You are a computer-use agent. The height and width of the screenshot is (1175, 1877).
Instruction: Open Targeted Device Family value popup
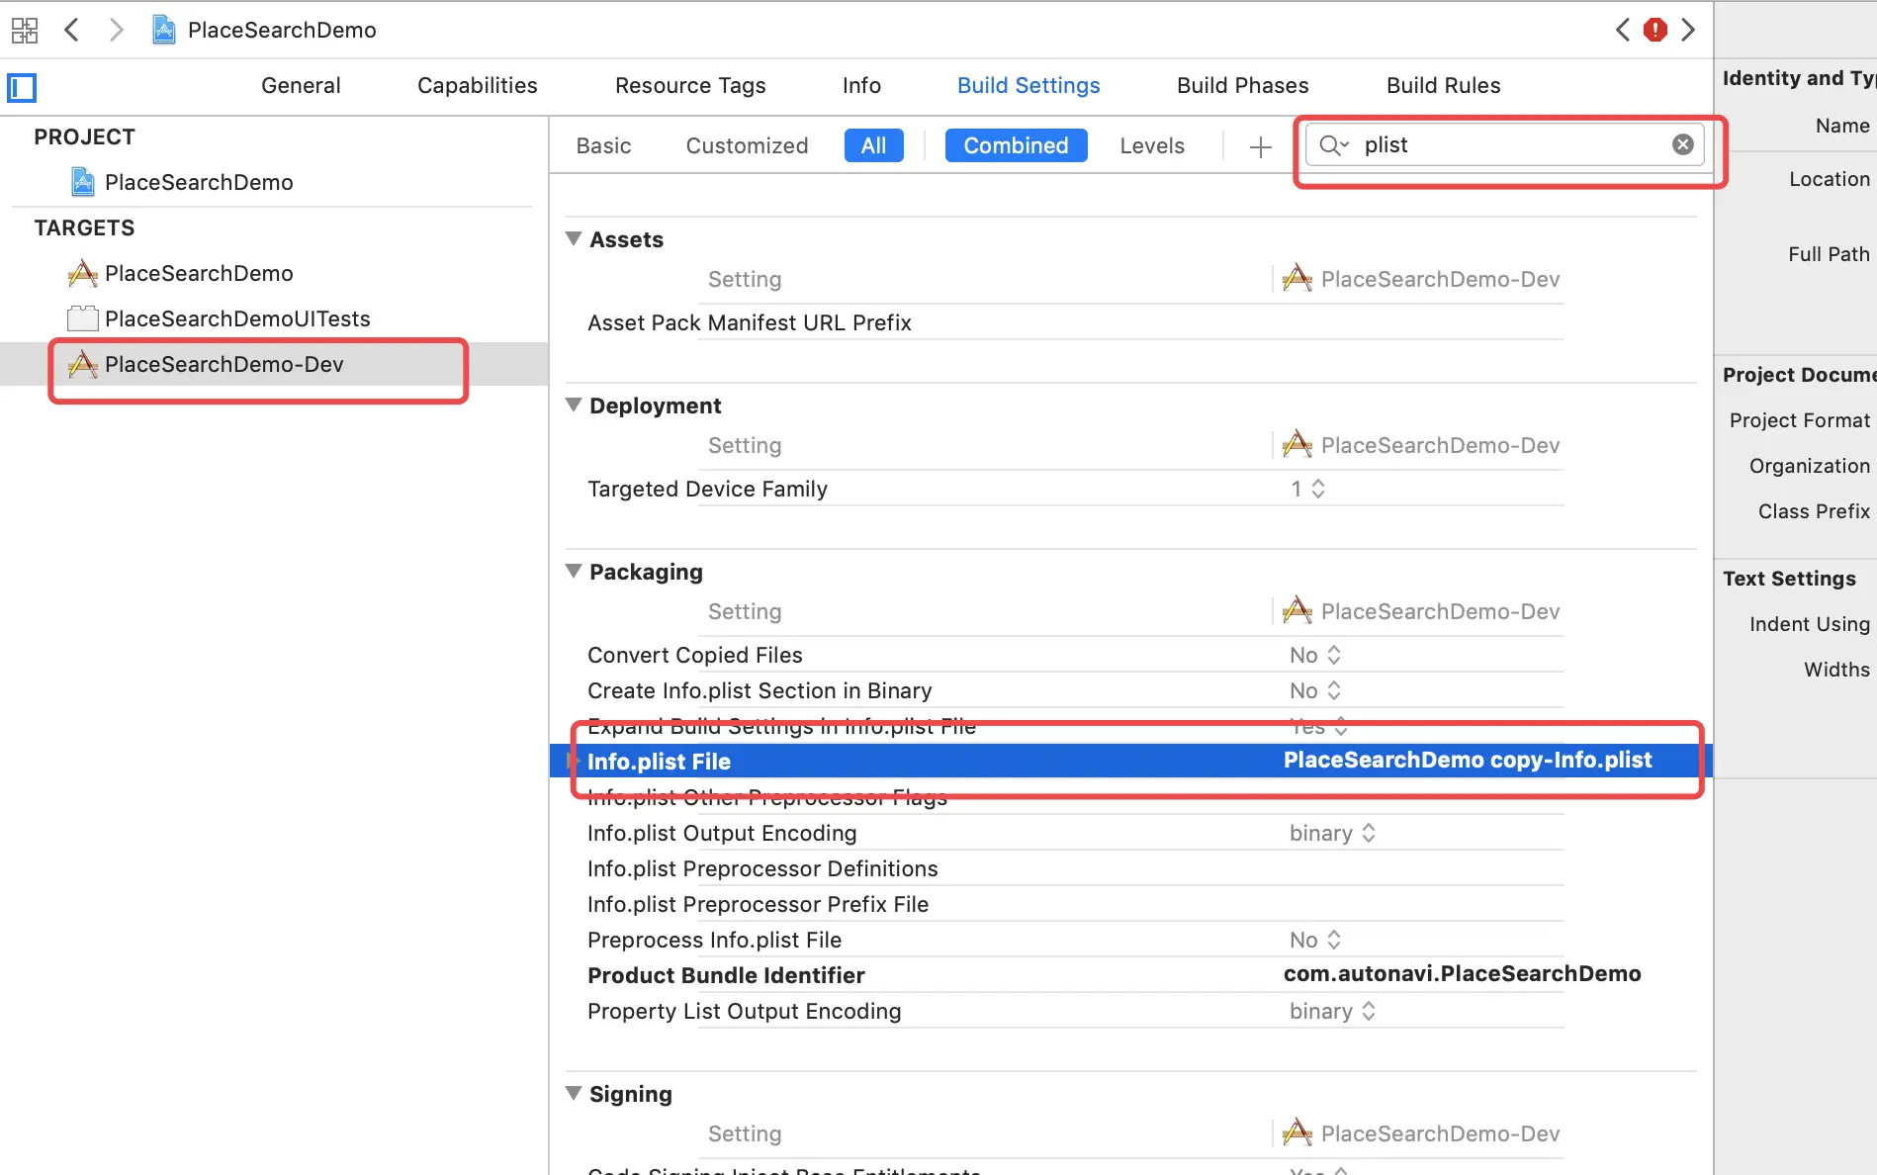[1307, 490]
